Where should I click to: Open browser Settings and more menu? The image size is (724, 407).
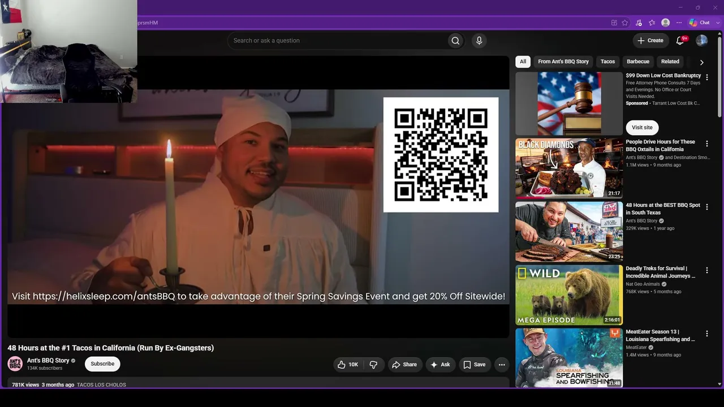pyautogui.click(x=679, y=23)
